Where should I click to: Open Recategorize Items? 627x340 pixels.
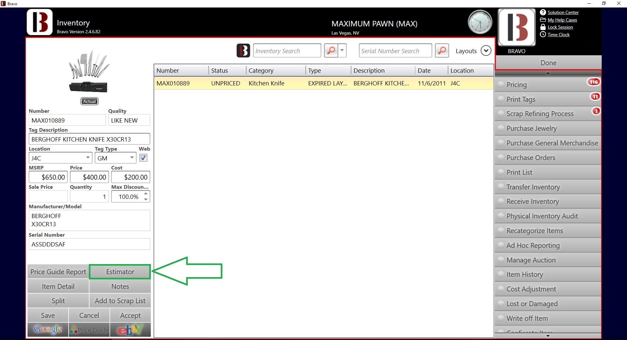coord(548,230)
